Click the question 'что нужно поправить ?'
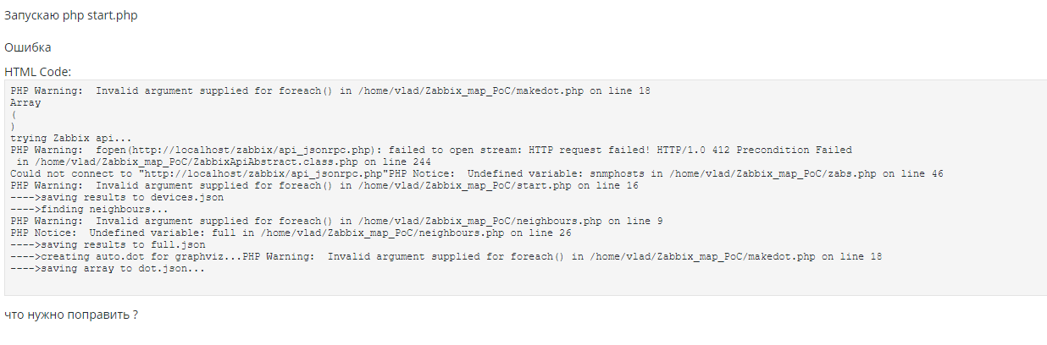This screenshot has width=1047, height=345. pos(71,315)
